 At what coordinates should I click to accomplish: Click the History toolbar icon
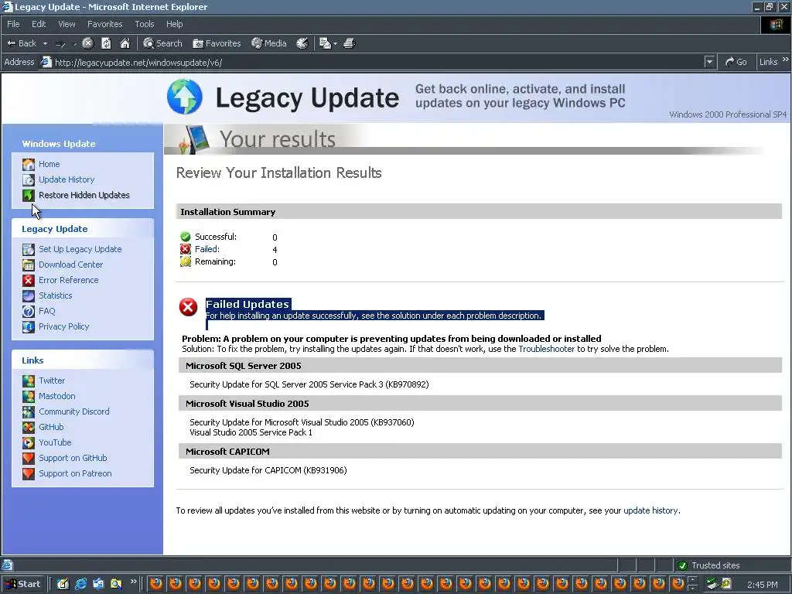(302, 43)
